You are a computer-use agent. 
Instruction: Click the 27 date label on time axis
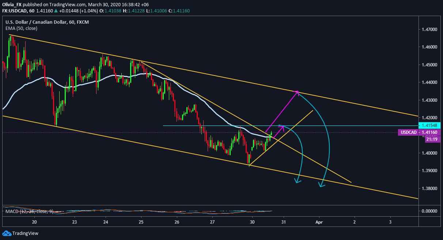coord(212,222)
